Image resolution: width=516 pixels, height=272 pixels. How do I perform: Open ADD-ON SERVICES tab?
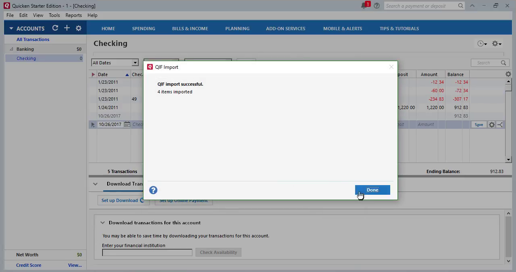[285, 29]
